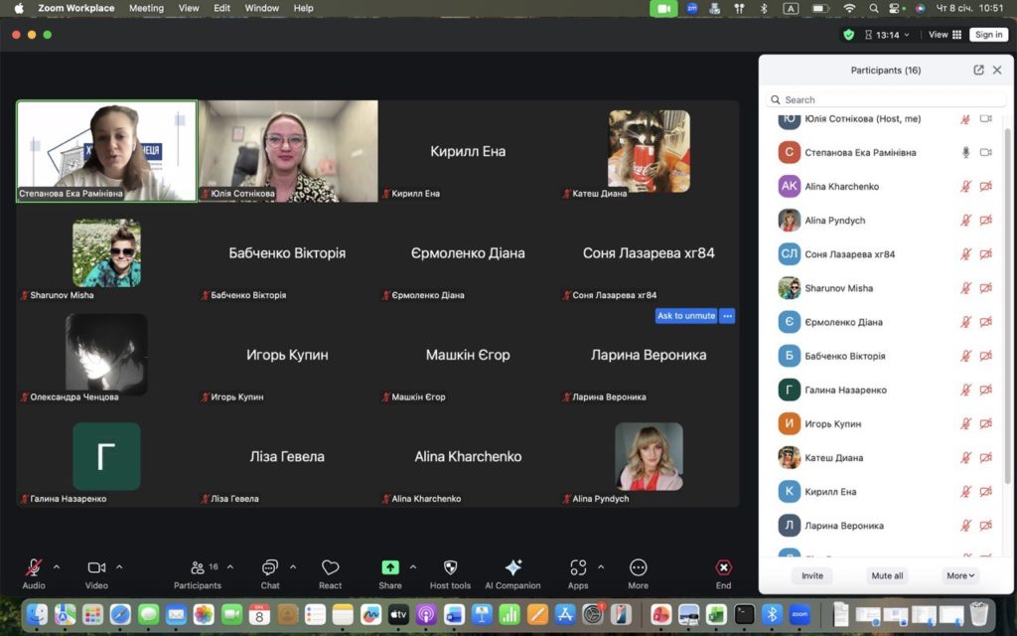
Task: Open Host tools shield icon
Action: [x=450, y=567]
